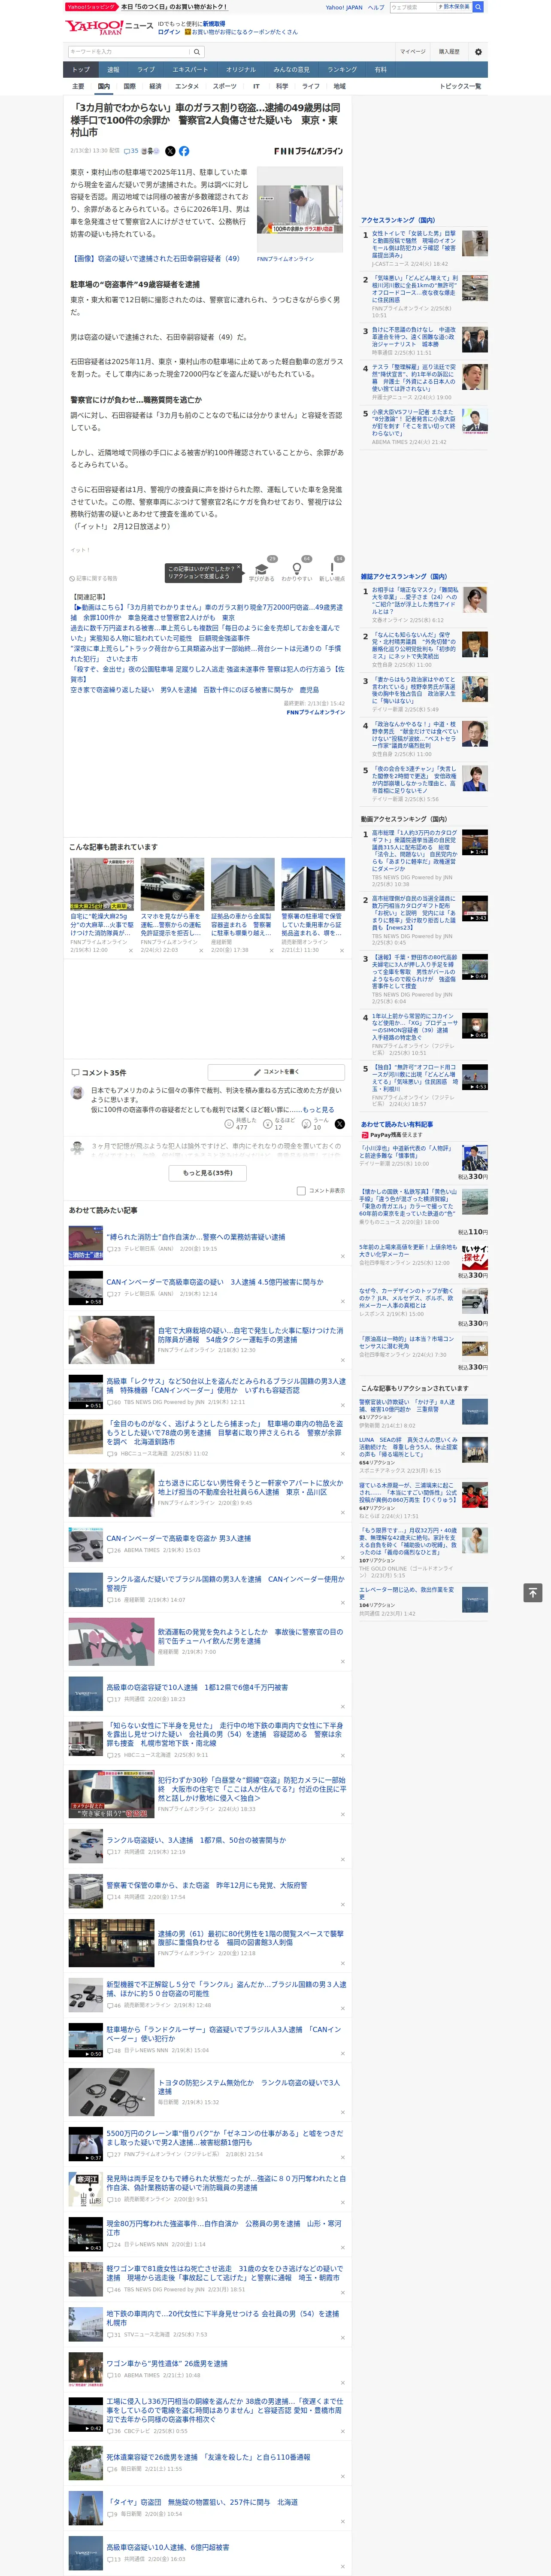This screenshot has width=551, height=2576.
Task: Click the ヘルプ link in header
Action: coord(375,7)
